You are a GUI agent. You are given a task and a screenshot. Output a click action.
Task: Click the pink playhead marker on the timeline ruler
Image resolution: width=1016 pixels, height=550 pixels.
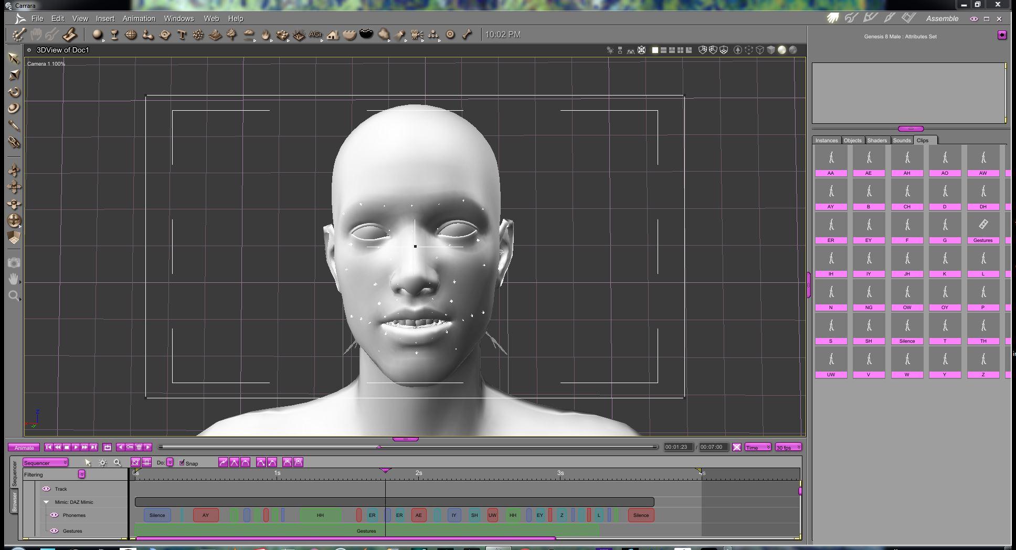pos(385,471)
